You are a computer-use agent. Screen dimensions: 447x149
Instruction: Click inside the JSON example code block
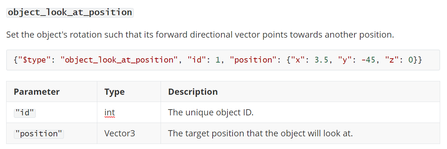pos(223,60)
